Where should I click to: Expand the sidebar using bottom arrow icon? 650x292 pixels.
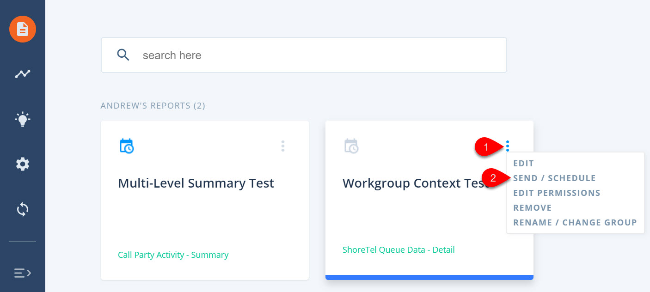(x=23, y=273)
